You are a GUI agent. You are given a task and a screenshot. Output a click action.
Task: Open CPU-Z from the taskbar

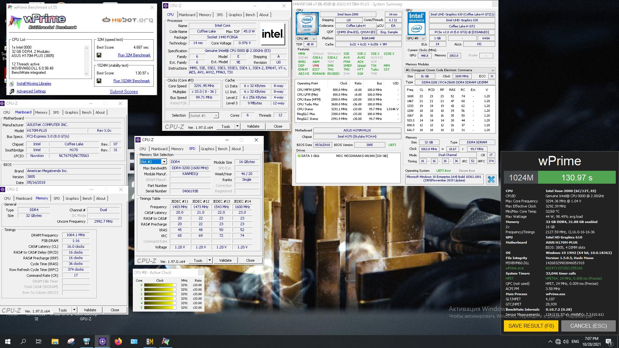pyautogui.click(x=103, y=342)
